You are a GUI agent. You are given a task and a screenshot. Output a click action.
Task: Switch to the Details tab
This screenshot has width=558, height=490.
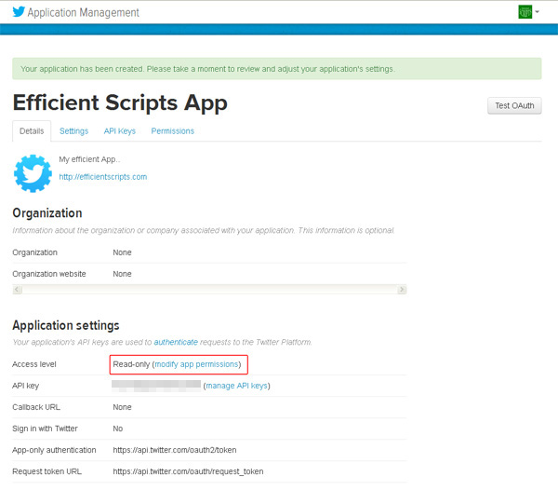32,131
